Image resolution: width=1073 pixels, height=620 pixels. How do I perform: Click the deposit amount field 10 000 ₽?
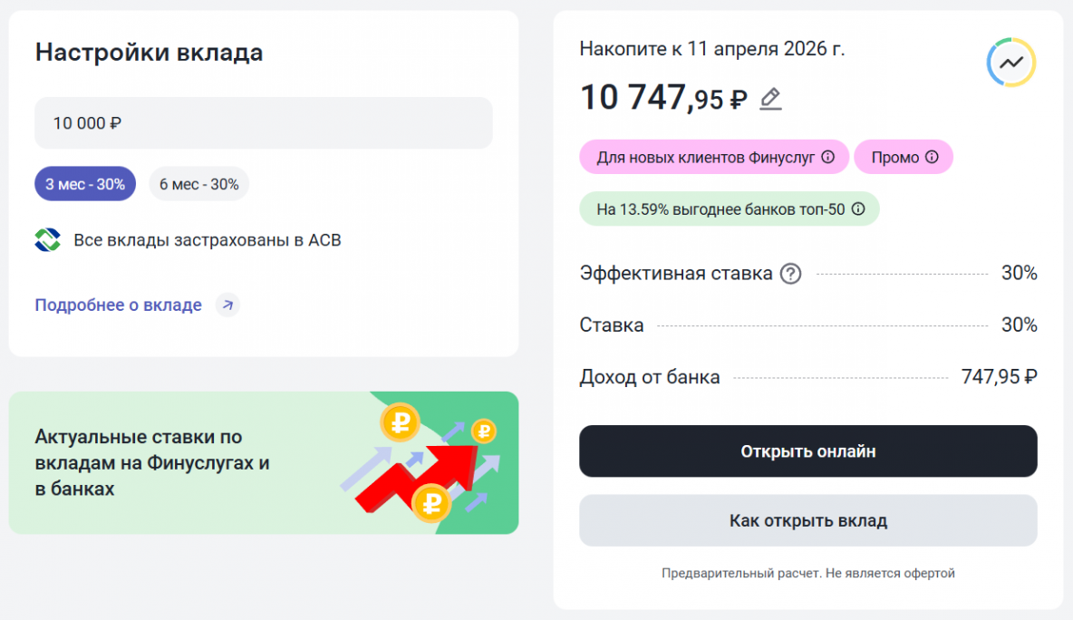click(263, 123)
